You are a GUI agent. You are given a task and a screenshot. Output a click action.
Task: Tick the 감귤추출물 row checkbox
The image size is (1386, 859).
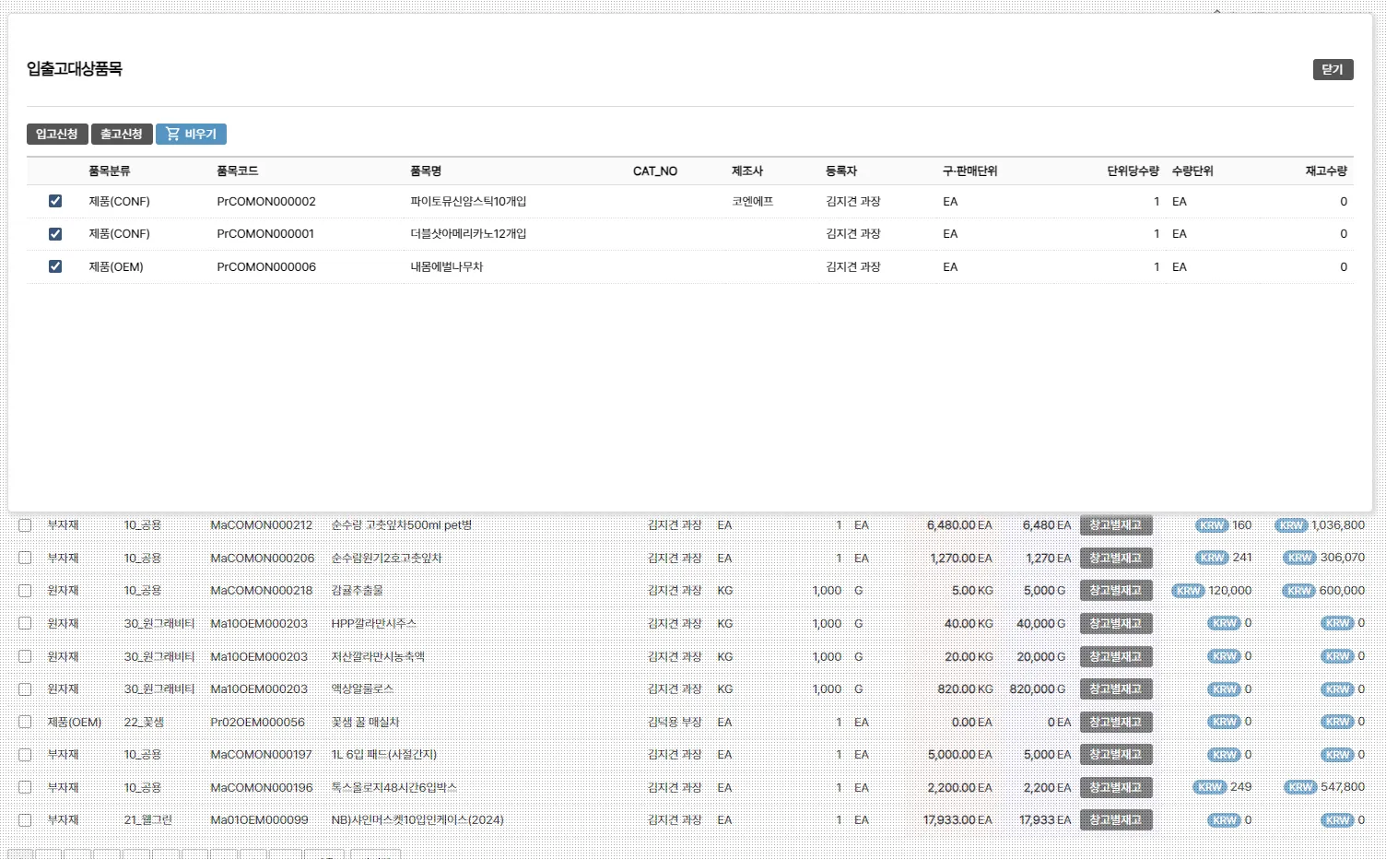(25, 591)
